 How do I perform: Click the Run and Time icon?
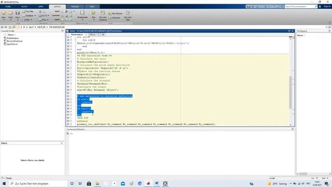pos(128,12)
